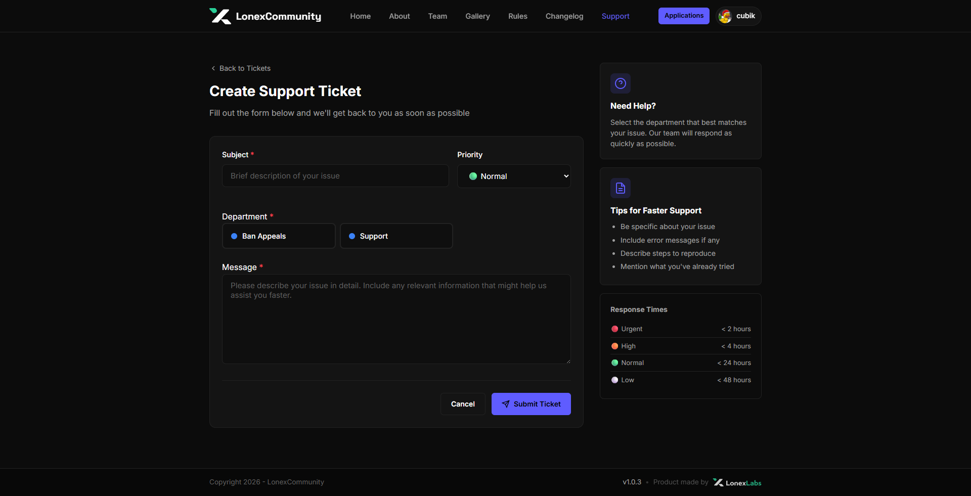Focus the Subject input field
The height and width of the screenshot is (496, 971).
(x=335, y=176)
